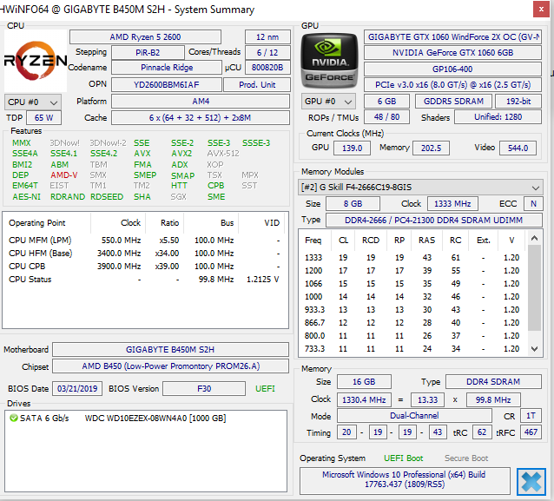Click the PiR-B2 stepping field
The width and height of the screenshot is (554, 501).
(x=148, y=53)
